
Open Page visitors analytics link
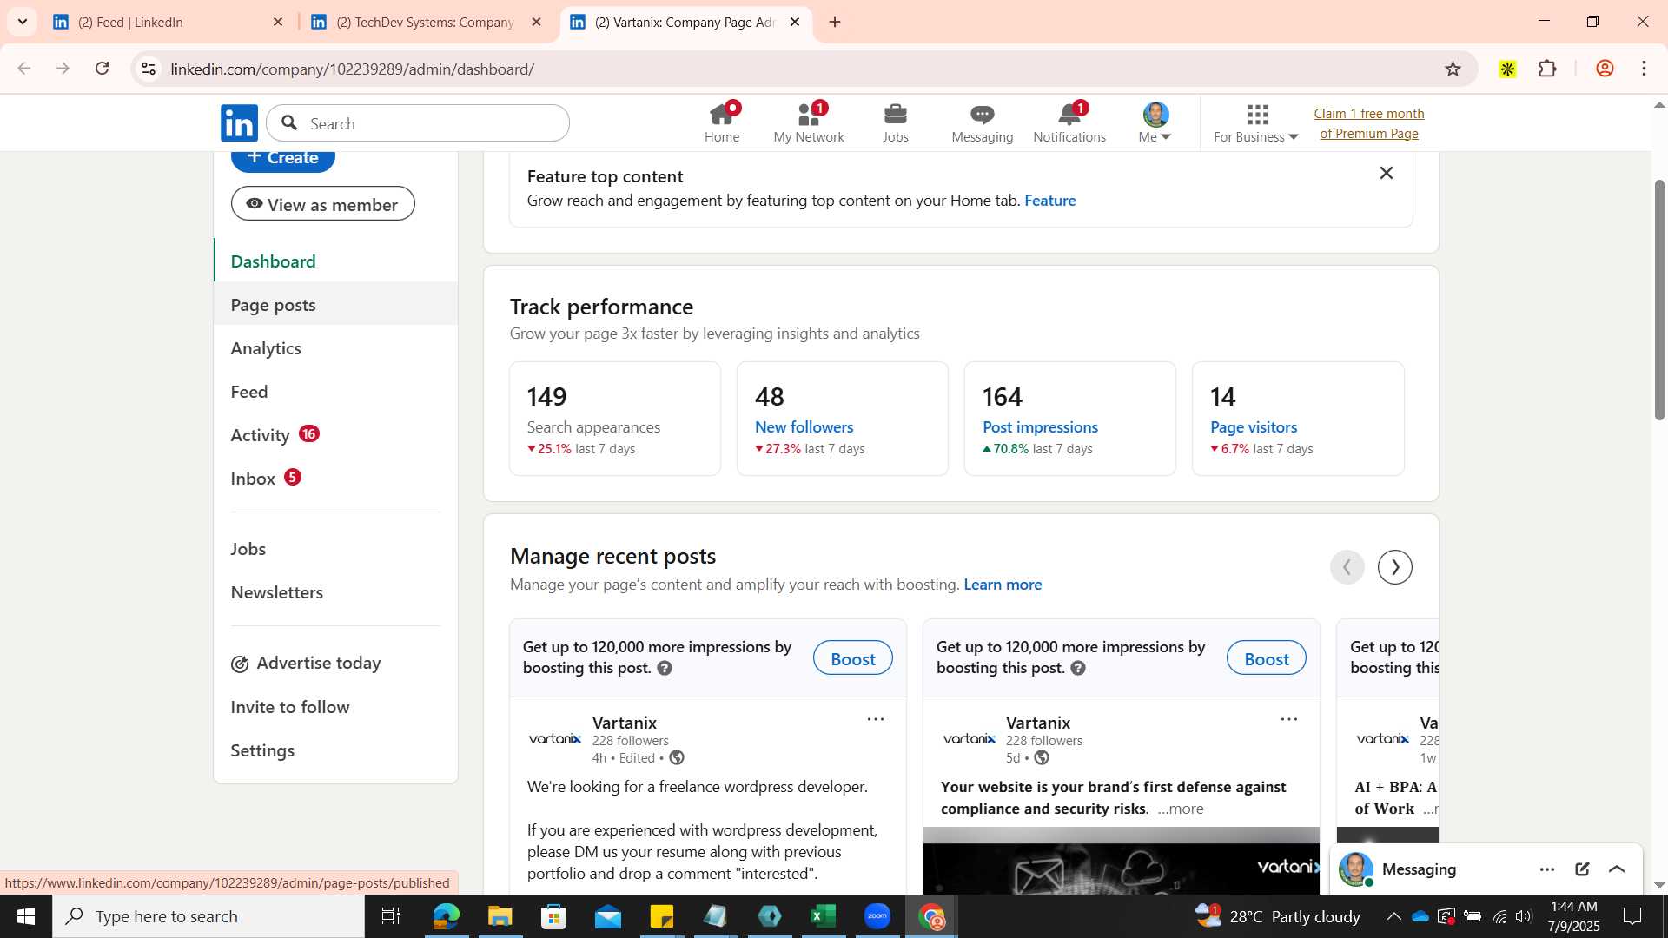[1254, 427]
